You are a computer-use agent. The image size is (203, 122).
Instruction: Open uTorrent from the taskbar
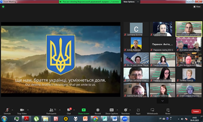36,119
